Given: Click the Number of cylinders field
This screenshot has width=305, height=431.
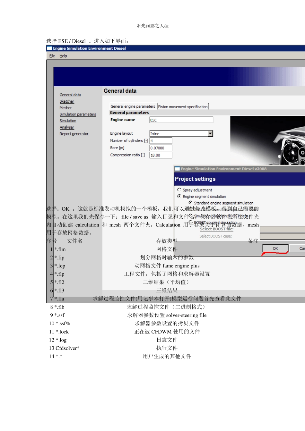Looking at the screenshot, I should 161,141.
